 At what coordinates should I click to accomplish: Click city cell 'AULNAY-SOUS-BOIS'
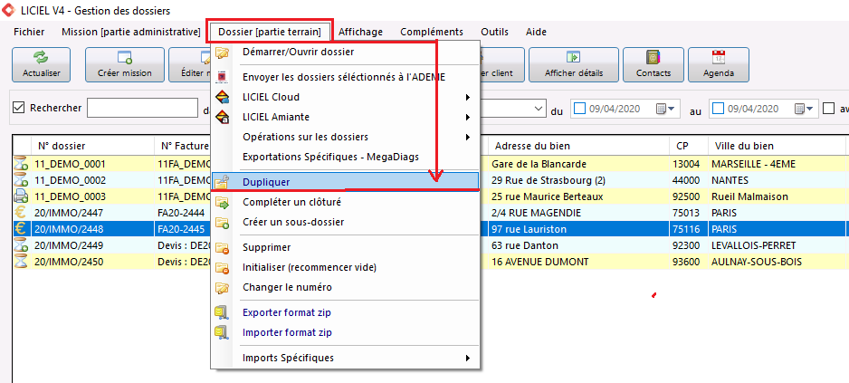757,262
